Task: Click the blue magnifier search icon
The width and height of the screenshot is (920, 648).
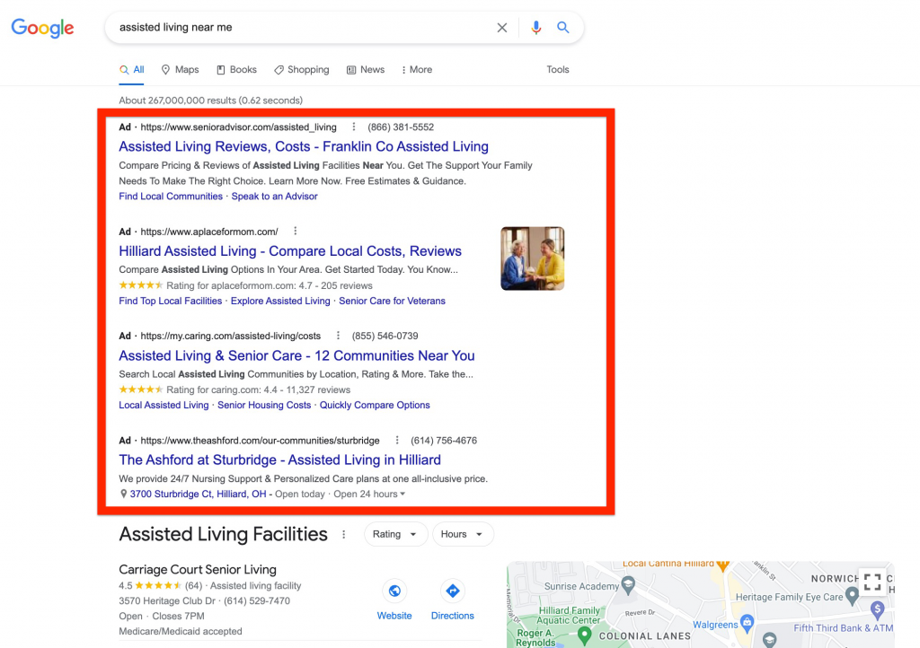Action: tap(562, 27)
